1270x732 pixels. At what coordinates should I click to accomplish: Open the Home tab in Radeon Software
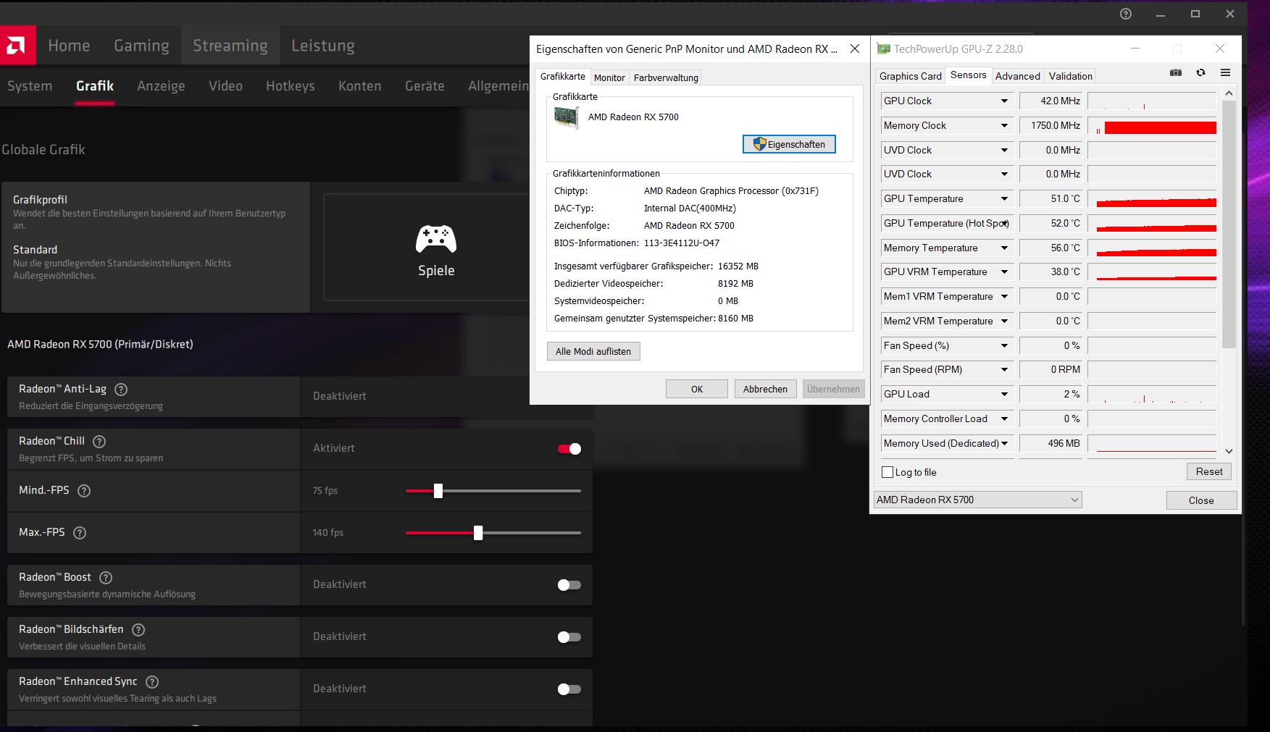pyautogui.click(x=69, y=46)
